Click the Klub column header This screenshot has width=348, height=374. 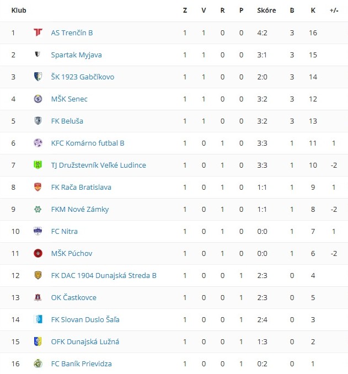(19, 10)
